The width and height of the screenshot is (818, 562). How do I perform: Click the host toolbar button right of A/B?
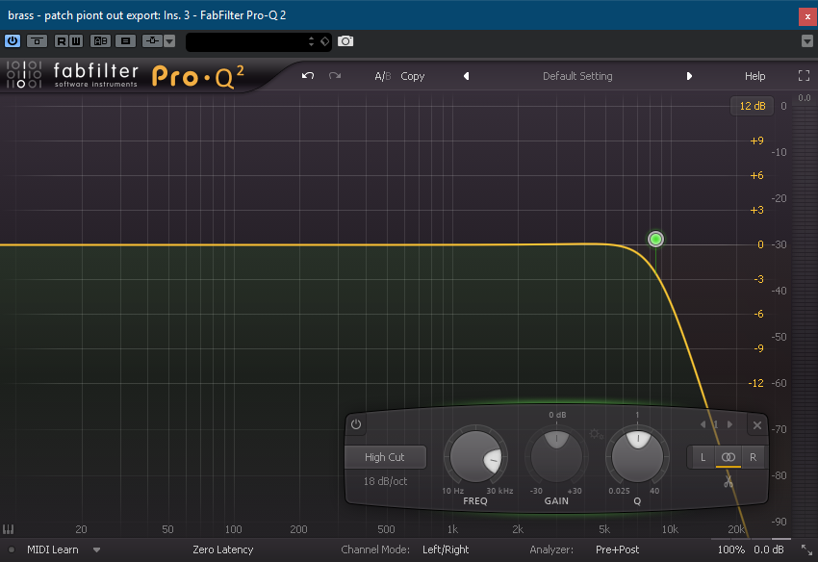[x=125, y=40]
